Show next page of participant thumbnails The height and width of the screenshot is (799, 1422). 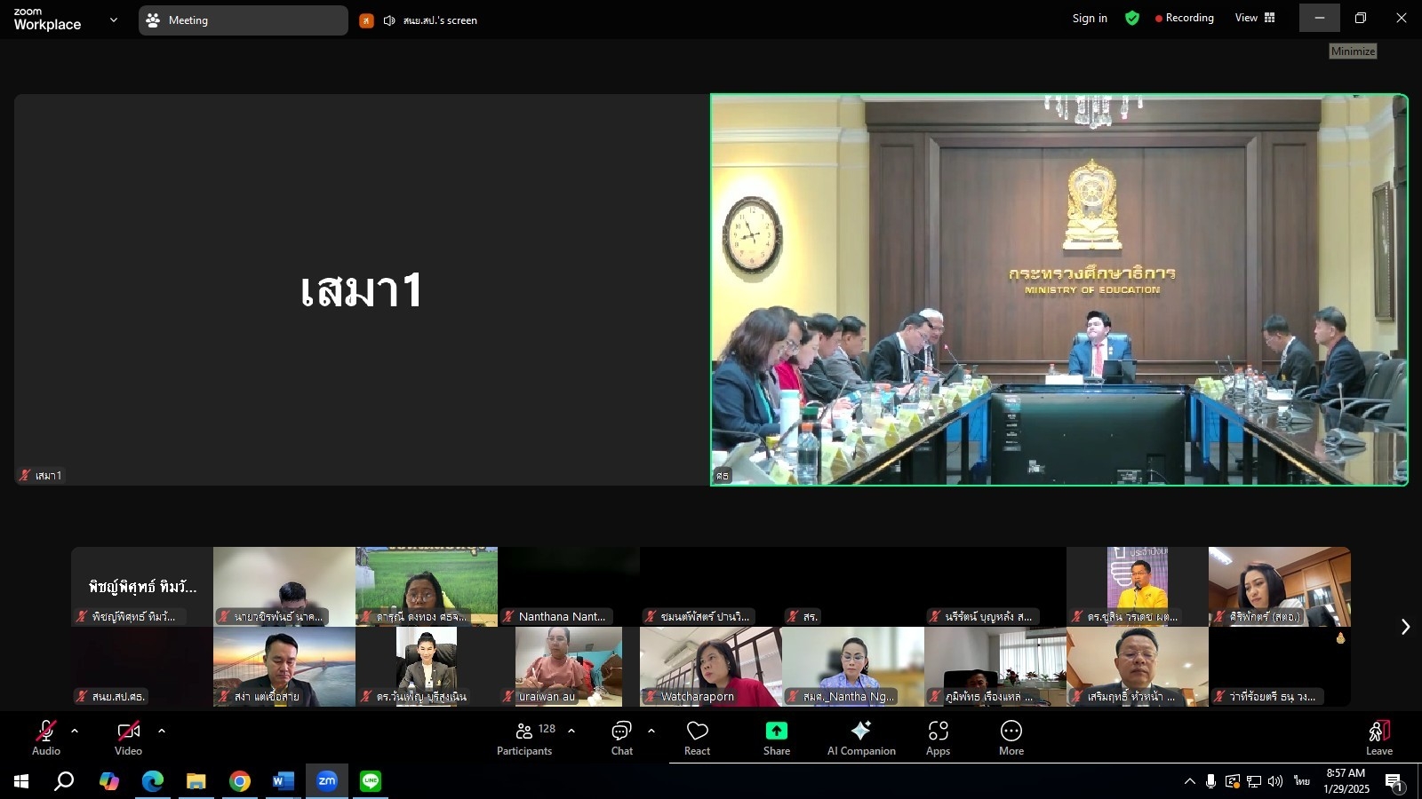(x=1405, y=627)
